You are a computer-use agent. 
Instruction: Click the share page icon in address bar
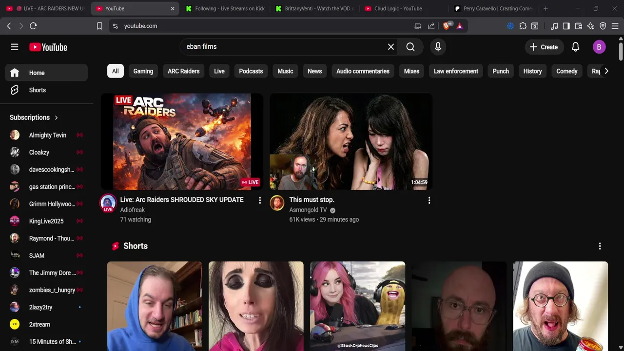tap(431, 26)
